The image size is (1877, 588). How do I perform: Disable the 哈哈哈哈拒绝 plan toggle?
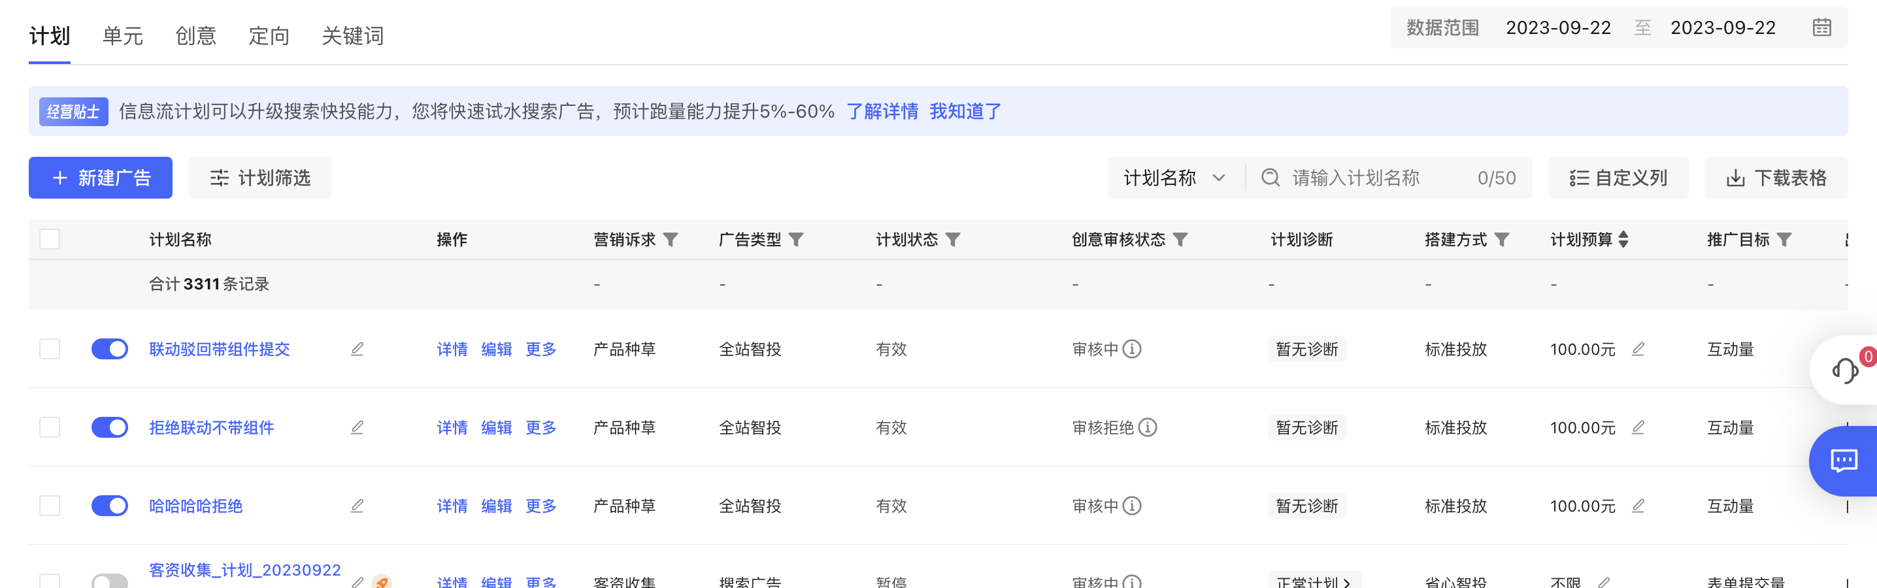pyautogui.click(x=109, y=505)
